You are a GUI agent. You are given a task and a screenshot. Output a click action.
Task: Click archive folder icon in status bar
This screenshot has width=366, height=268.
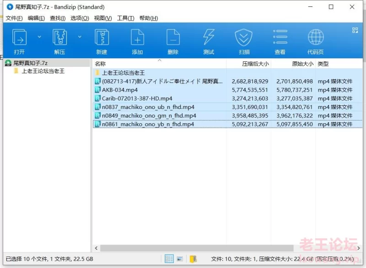pyautogui.click(x=193, y=259)
